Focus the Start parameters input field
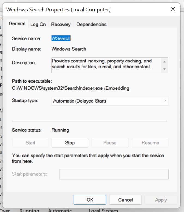This screenshot has width=184, height=212. coord(114,174)
